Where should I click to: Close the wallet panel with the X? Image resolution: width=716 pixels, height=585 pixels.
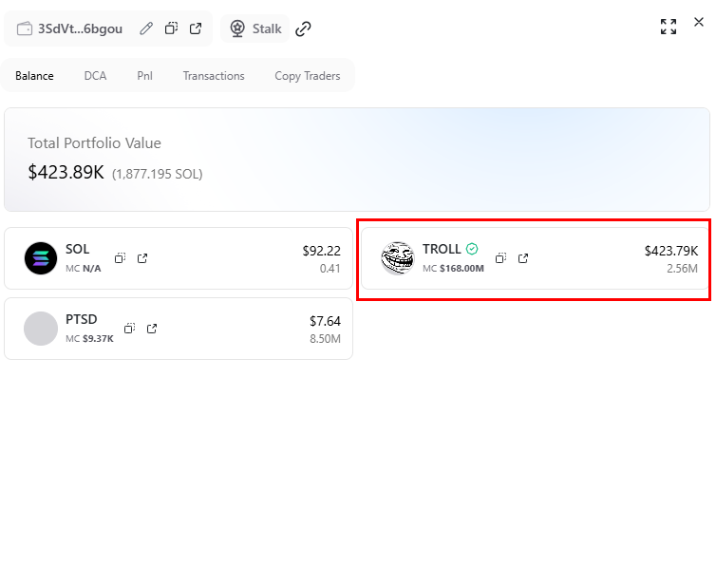click(699, 23)
